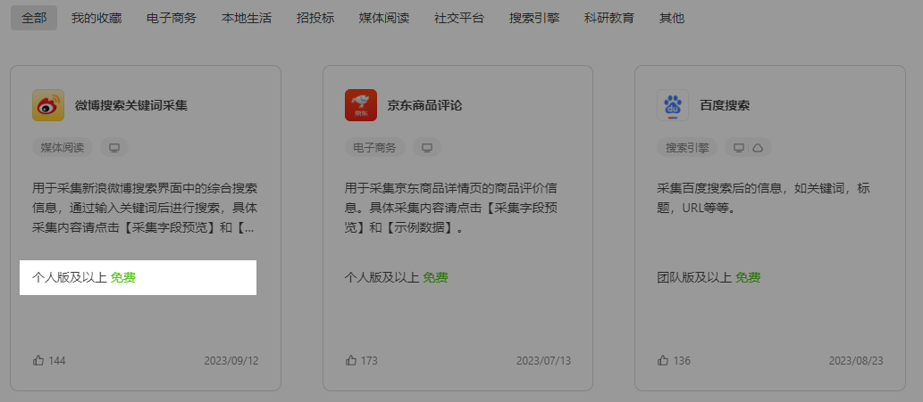923x402 pixels.
Task: Click the monitor icon on 百度搜索 card
Action: click(739, 148)
